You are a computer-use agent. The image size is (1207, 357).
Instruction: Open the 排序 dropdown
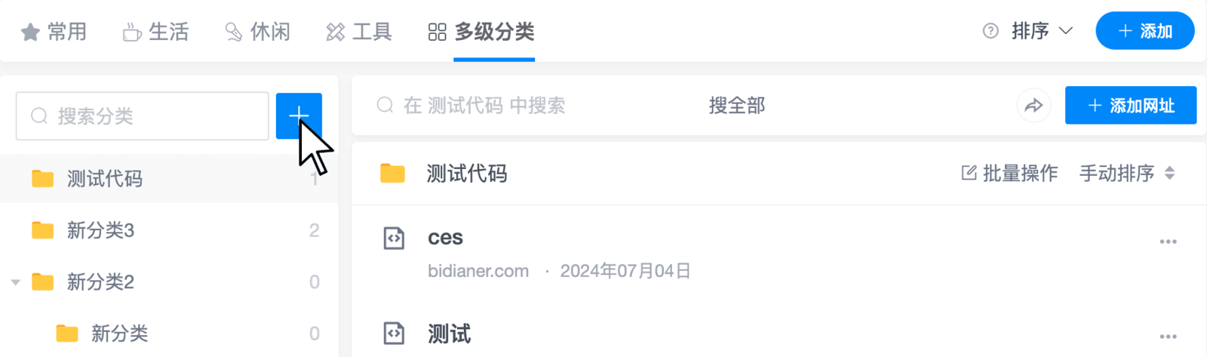1042,31
